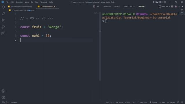Click the fruit variable name on line 4
This screenshot has height=104, width=185.
pyautogui.click(x=37, y=27)
